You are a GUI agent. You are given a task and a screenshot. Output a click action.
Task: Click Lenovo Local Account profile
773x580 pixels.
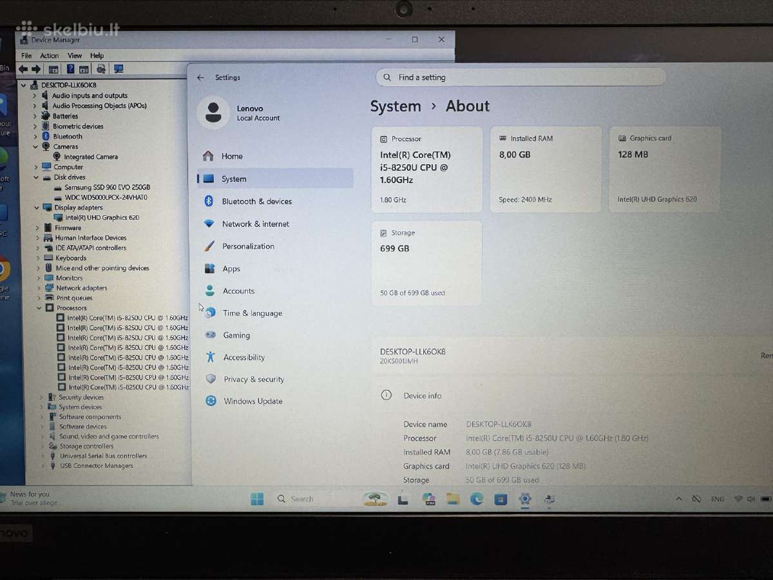tap(240, 113)
